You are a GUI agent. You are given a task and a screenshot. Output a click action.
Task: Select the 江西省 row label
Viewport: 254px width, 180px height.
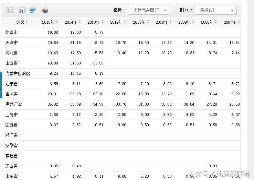point(11,166)
